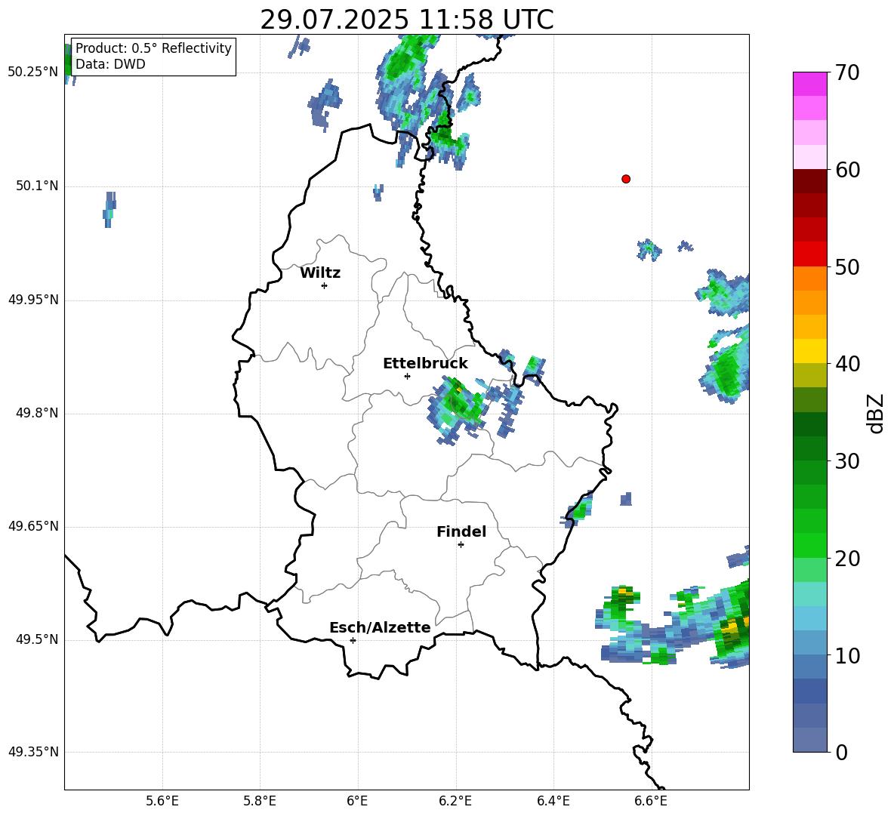Click the 10 value on the colorbar

coord(847,655)
